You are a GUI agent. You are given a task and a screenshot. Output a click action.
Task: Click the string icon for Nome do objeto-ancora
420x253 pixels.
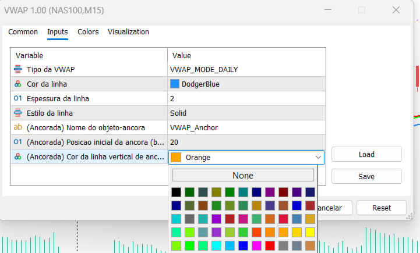pyautogui.click(x=17, y=127)
